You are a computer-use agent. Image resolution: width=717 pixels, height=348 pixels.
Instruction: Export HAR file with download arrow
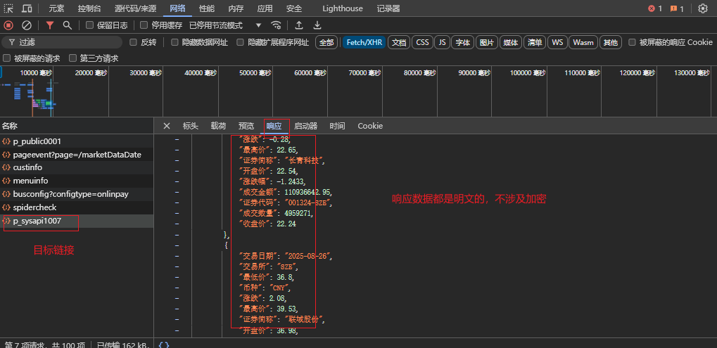317,25
